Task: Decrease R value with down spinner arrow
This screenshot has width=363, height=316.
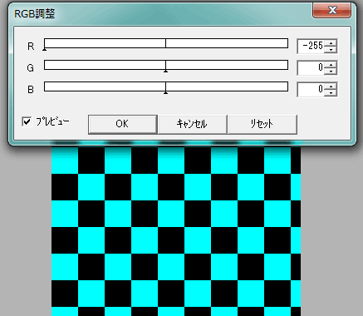Action: point(331,49)
